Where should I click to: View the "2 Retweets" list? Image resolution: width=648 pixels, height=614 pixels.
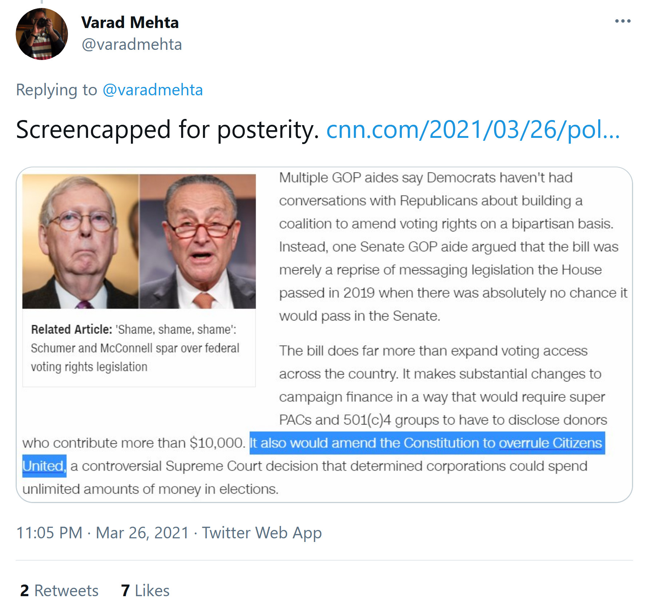[59, 591]
